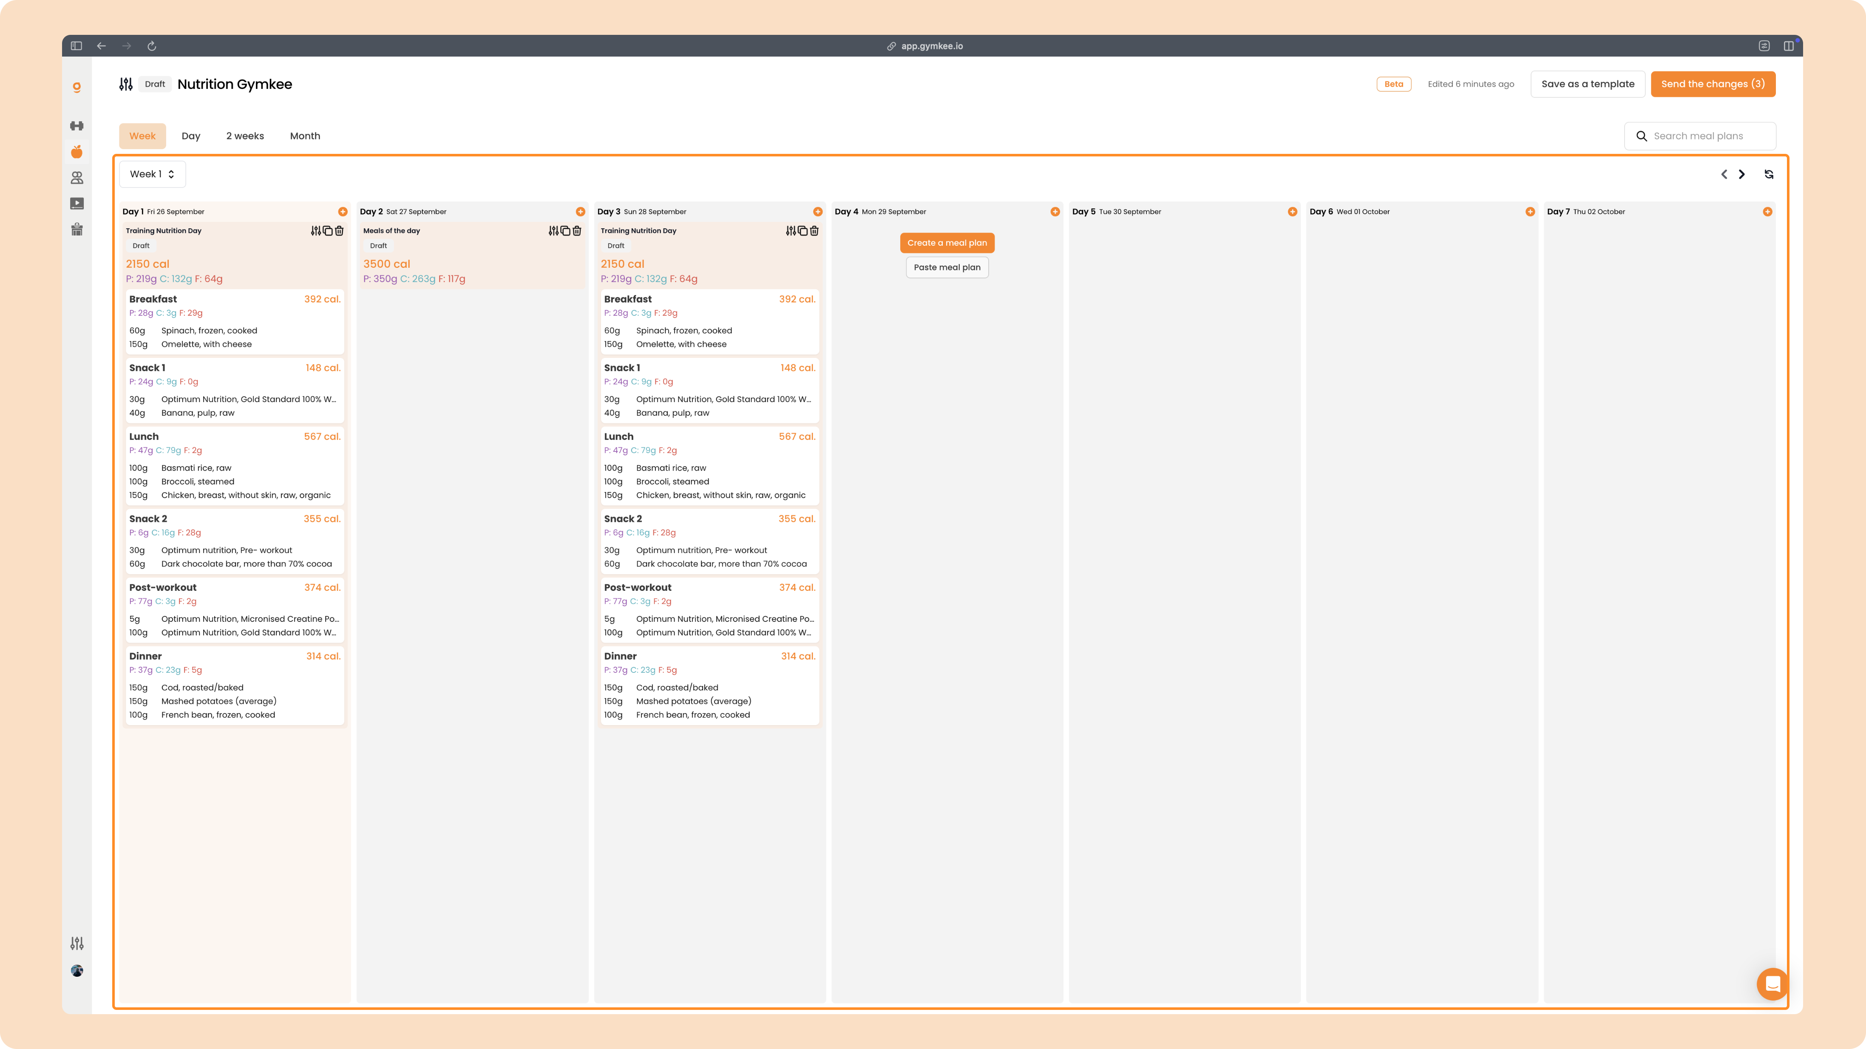The height and width of the screenshot is (1049, 1866).
Task: Click the plus icon for Day 5
Action: (x=1292, y=212)
